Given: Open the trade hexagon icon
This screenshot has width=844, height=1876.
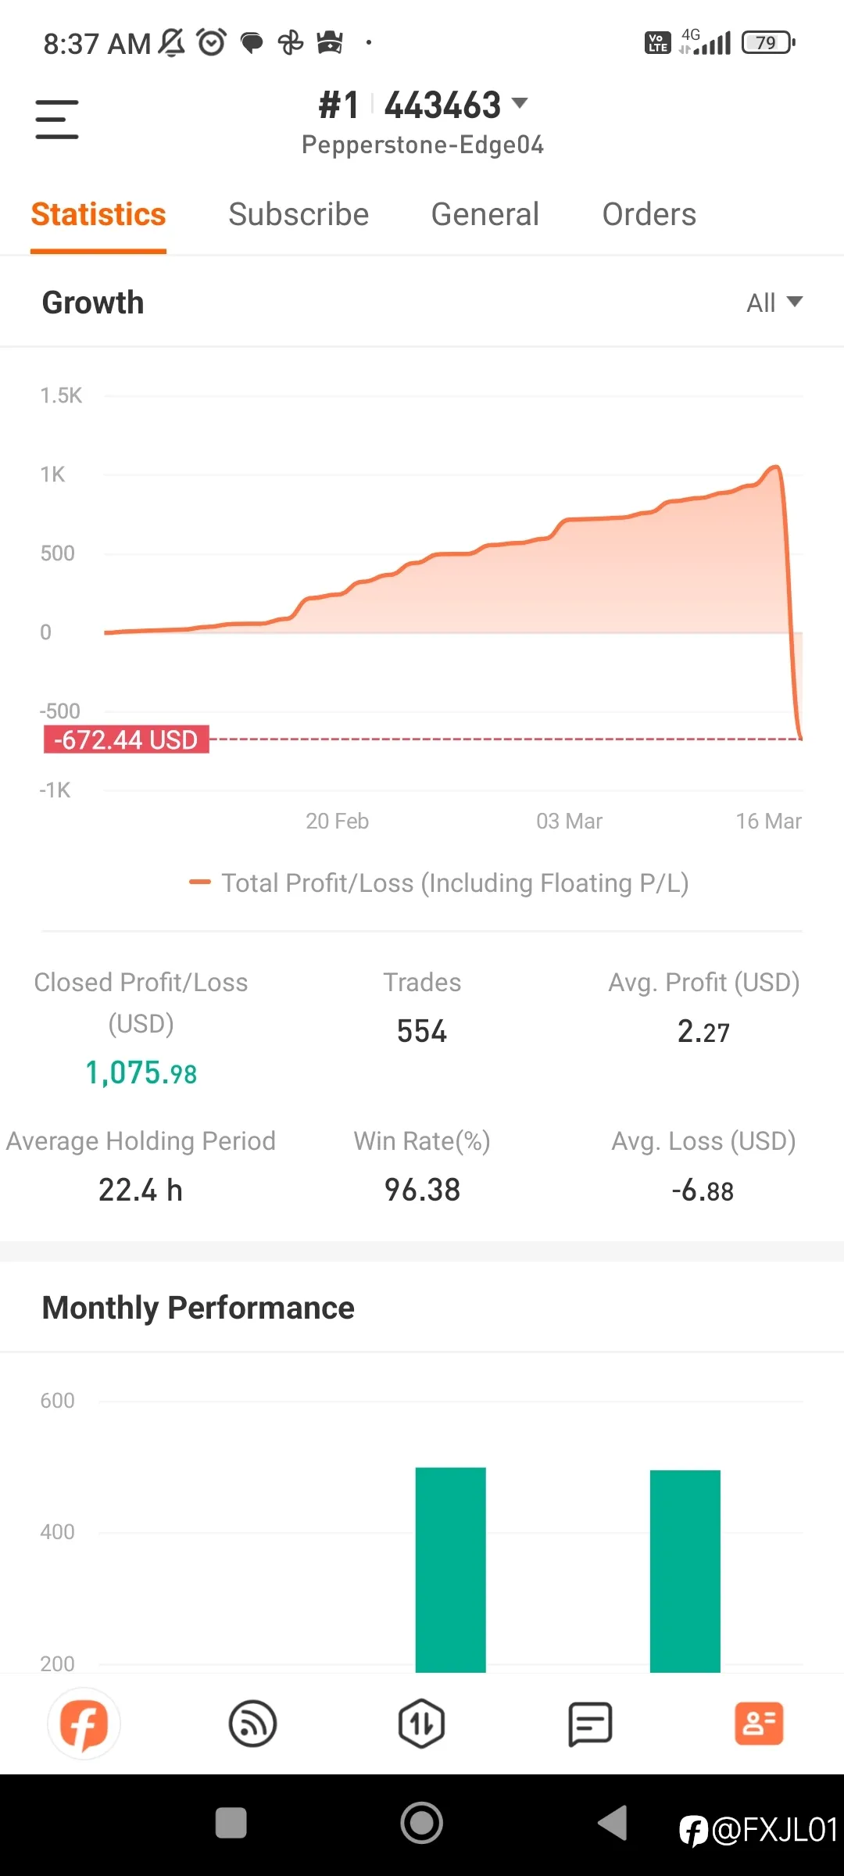Looking at the screenshot, I should [421, 1724].
